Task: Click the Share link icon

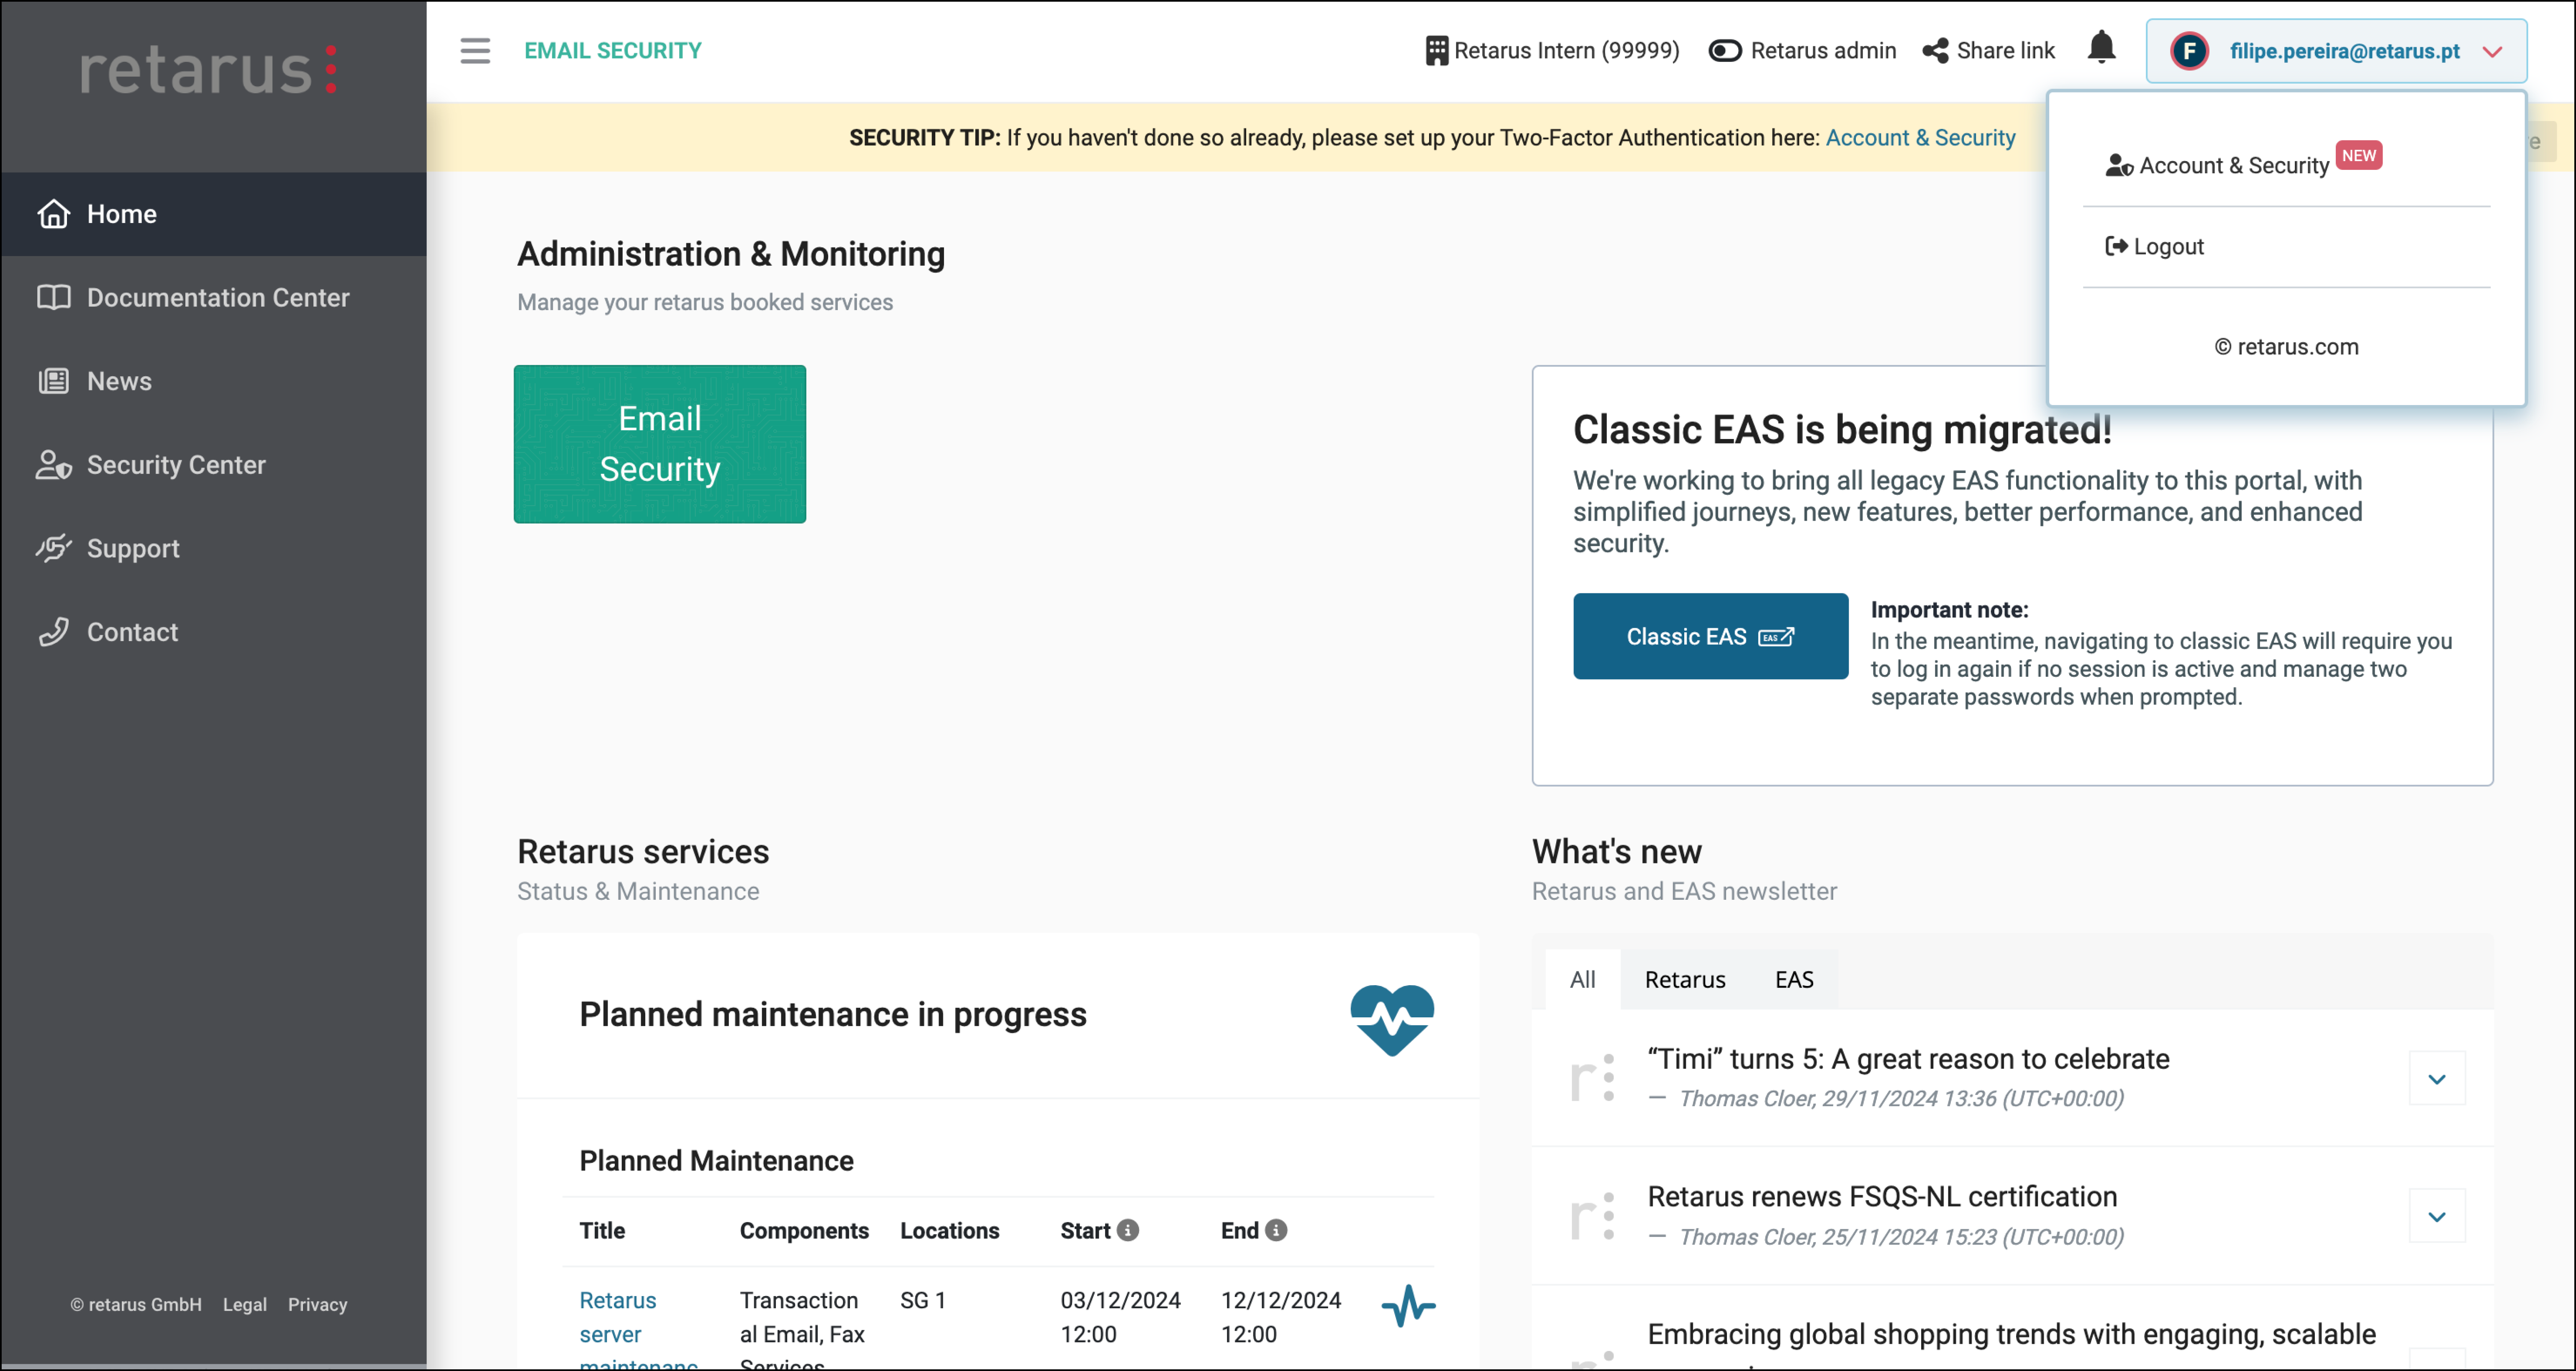Action: (1935, 51)
